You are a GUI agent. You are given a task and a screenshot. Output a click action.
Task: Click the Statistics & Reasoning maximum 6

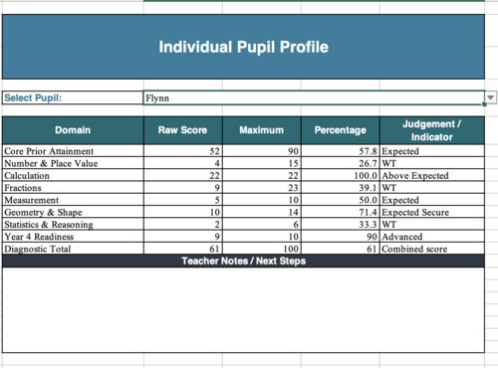point(262,225)
